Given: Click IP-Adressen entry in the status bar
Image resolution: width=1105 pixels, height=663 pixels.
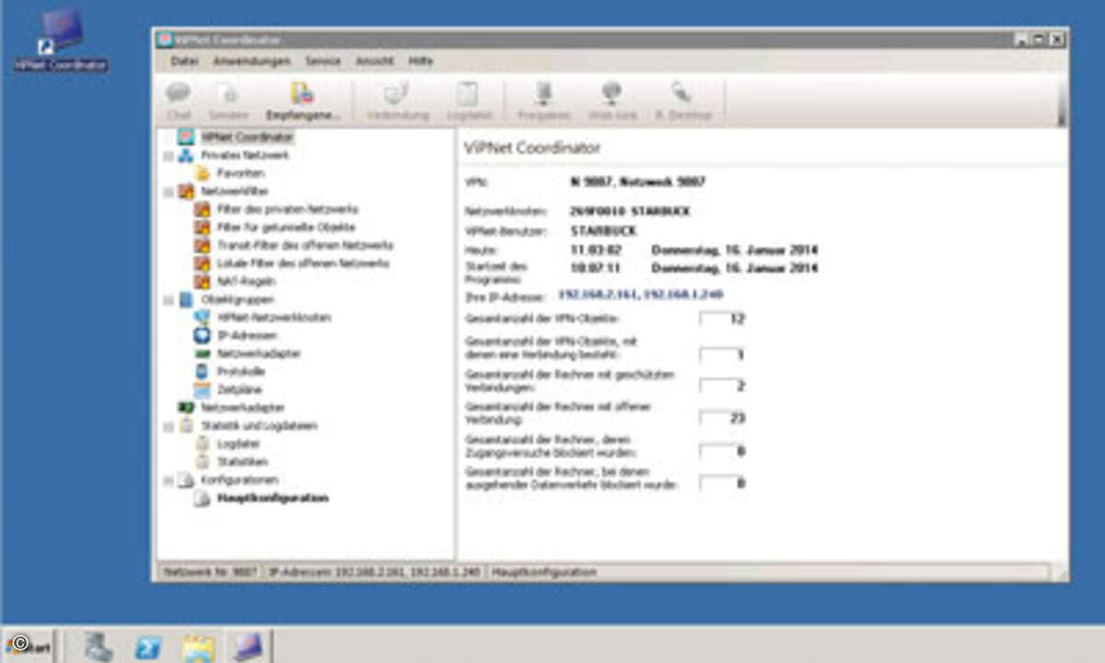Looking at the screenshot, I should click(375, 572).
